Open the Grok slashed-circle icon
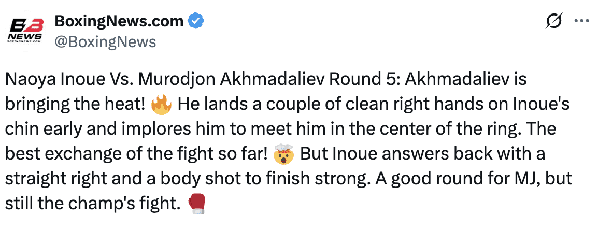Image resolution: width=598 pixels, height=230 pixels. 554,21
